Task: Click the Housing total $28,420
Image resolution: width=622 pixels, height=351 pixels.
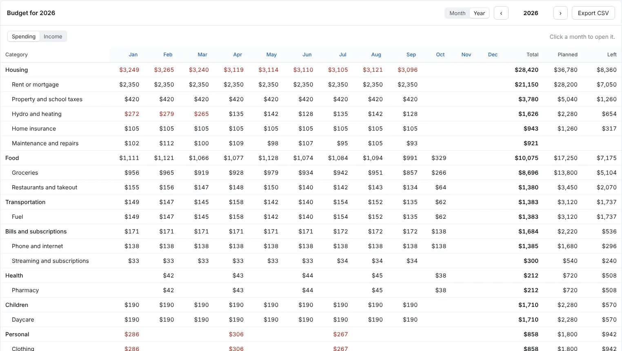Action: pyautogui.click(x=526, y=70)
